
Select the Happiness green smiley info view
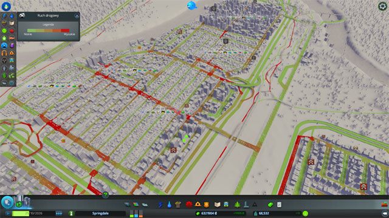point(4,31)
